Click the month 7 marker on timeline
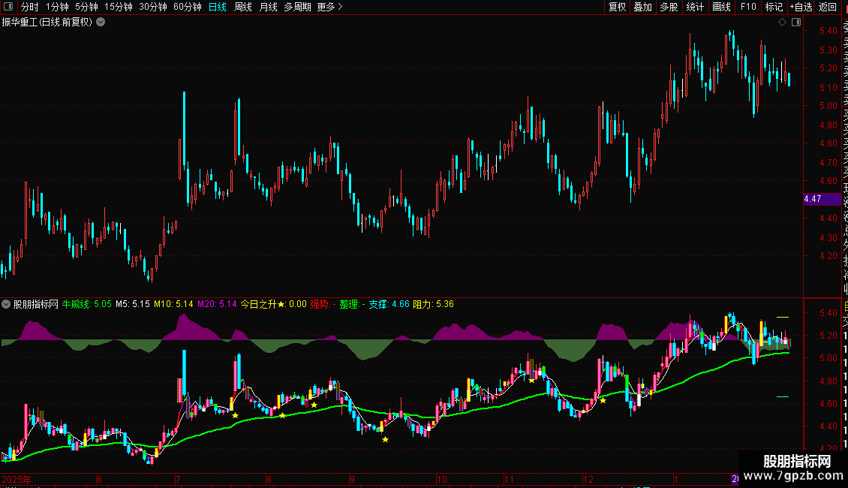 177,479
